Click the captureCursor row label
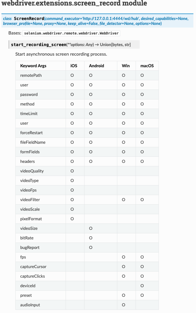 33,267
